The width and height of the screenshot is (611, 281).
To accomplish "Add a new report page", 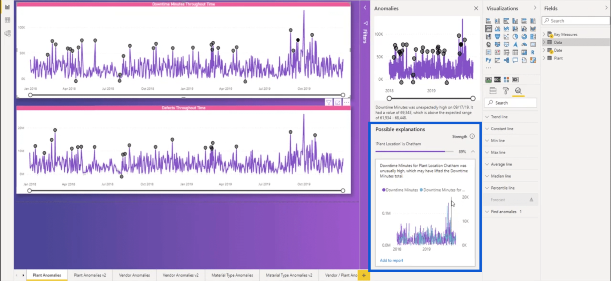I will pyautogui.click(x=364, y=275).
